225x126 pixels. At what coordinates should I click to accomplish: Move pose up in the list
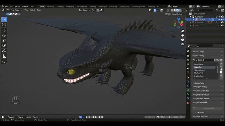[x=221, y=76]
